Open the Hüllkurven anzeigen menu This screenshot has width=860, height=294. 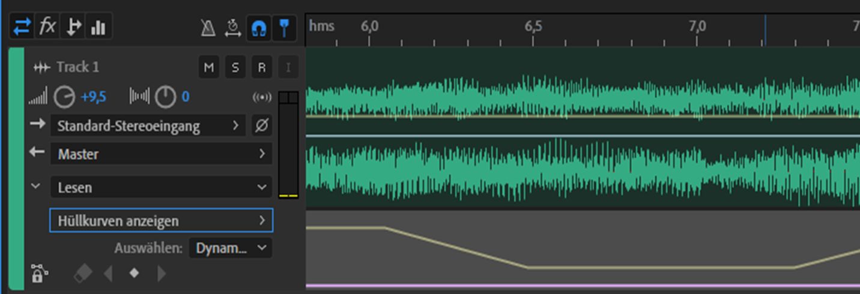(161, 221)
